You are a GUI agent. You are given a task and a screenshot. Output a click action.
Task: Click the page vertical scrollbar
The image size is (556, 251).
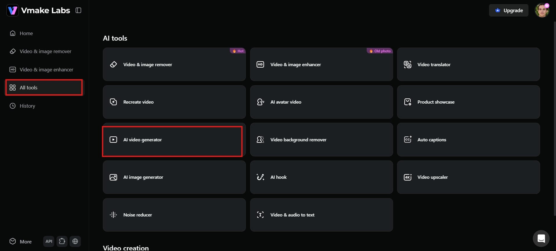pos(555,119)
